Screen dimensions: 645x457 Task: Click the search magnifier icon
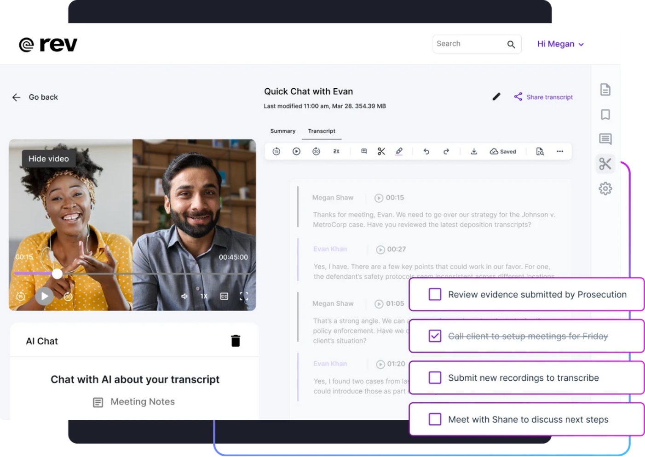511,44
